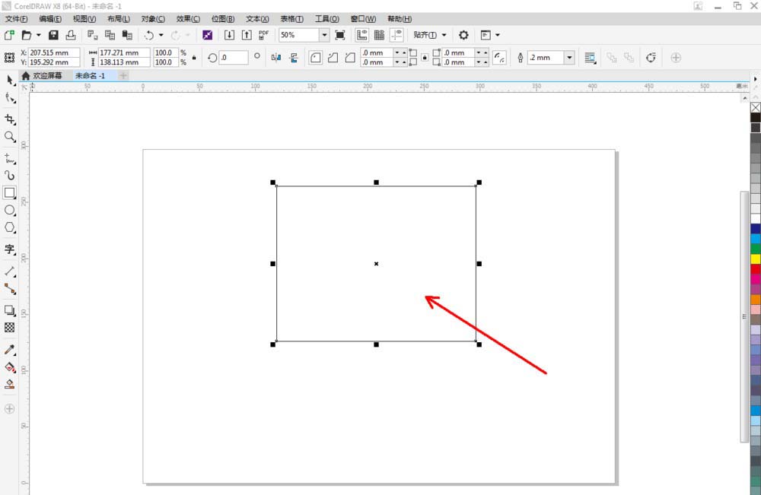Toggle show rulers button

click(x=361, y=35)
